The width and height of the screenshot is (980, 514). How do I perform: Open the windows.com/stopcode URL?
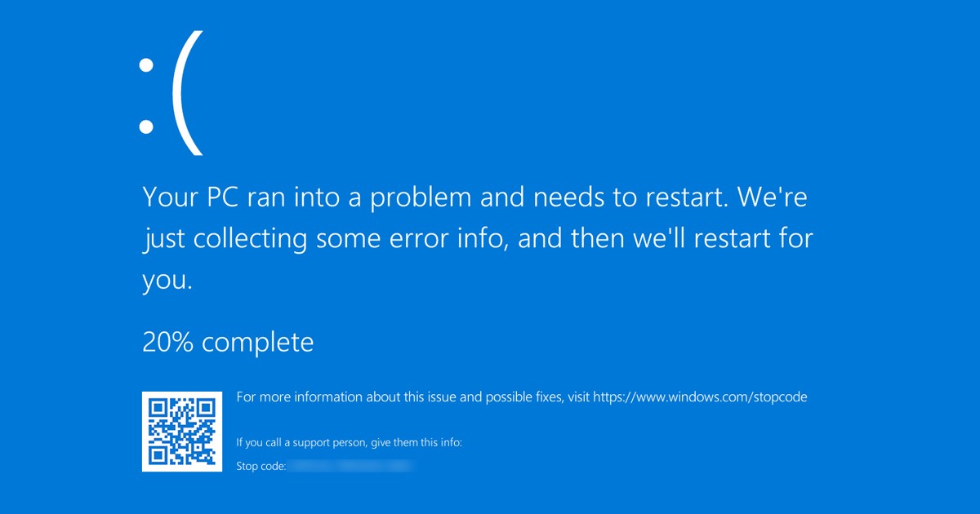click(700, 397)
